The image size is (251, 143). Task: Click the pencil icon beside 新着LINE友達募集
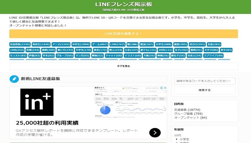pyautogui.click(x=14, y=79)
